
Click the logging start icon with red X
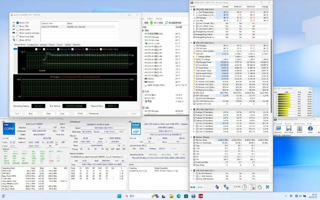[252, 187]
